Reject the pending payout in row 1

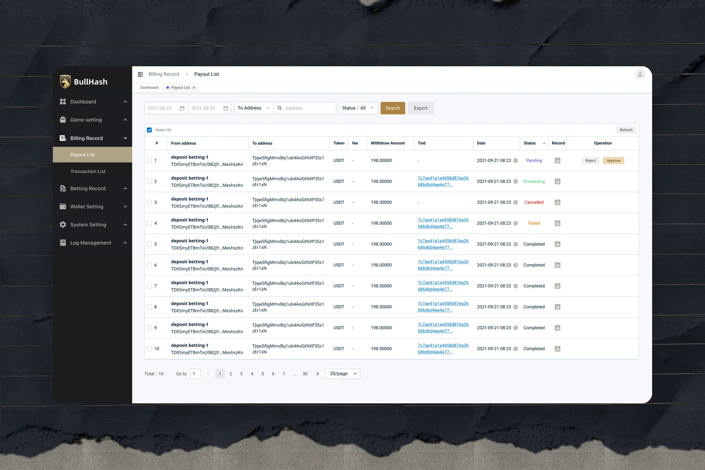(x=590, y=161)
